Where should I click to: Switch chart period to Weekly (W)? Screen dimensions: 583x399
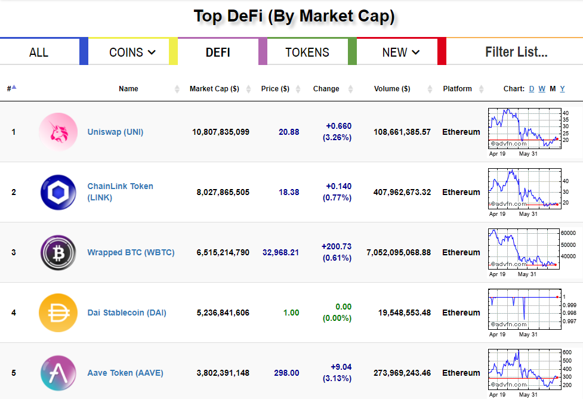pyautogui.click(x=542, y=89)
